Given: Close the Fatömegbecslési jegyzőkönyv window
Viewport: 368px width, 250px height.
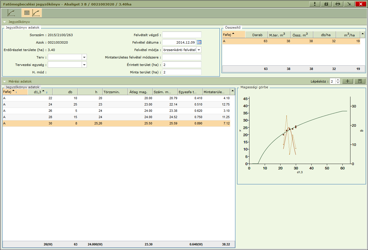Looking at the screenshot, I should click(x=361, y=4).
